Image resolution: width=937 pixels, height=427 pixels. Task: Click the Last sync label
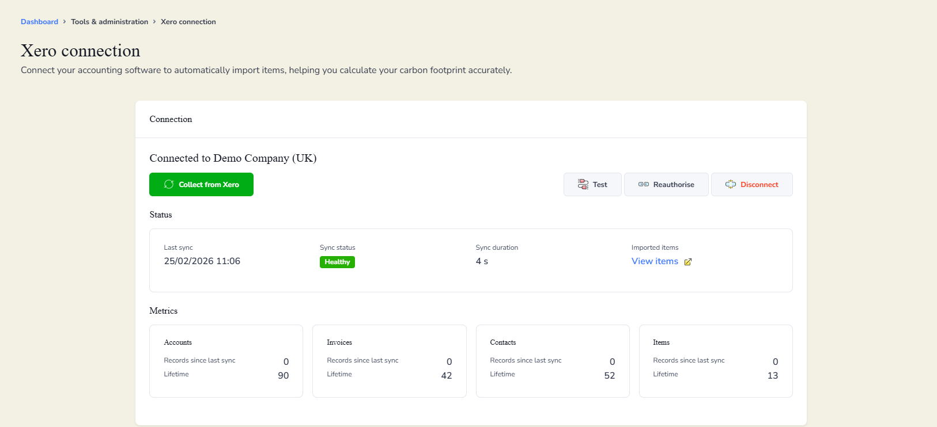[x=178, y=247]
